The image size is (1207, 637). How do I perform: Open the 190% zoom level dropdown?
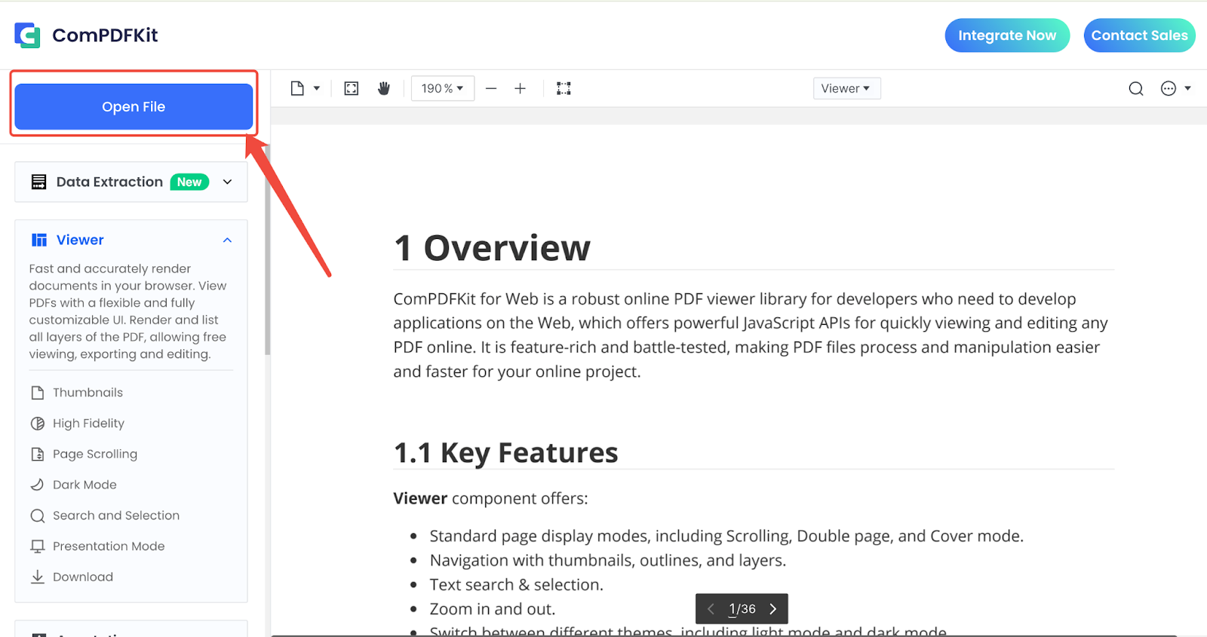tap(443, 88)
